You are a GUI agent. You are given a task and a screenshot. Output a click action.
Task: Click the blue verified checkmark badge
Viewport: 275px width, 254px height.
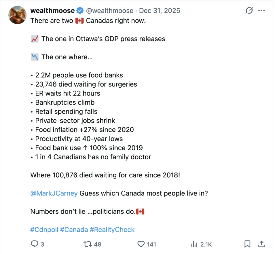pos(80,11)
